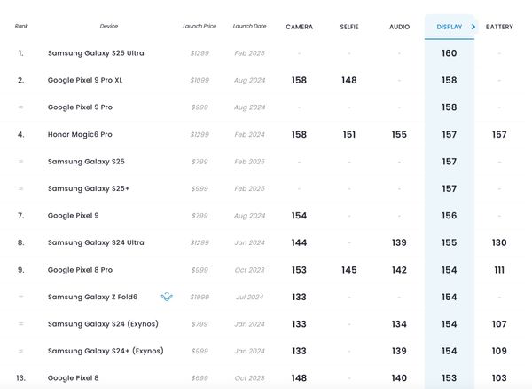The height and width of the screenshot is (389, 532).
Task: Switch to the CAMERA tab
Action: click(299, 27)
